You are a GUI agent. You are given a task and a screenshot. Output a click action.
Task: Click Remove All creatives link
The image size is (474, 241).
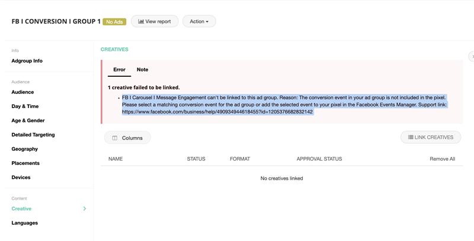coord(442,159)
